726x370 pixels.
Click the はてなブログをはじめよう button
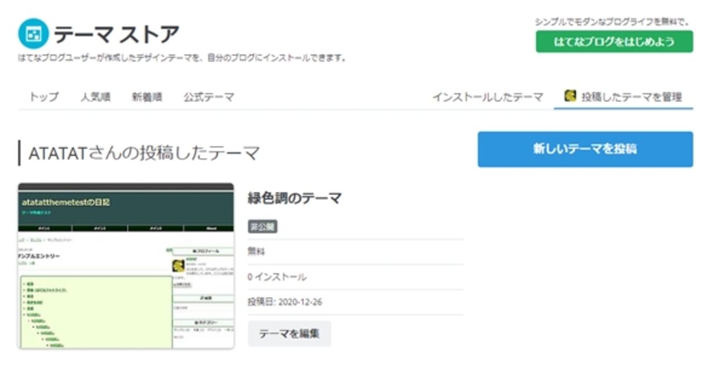[614, 42]
